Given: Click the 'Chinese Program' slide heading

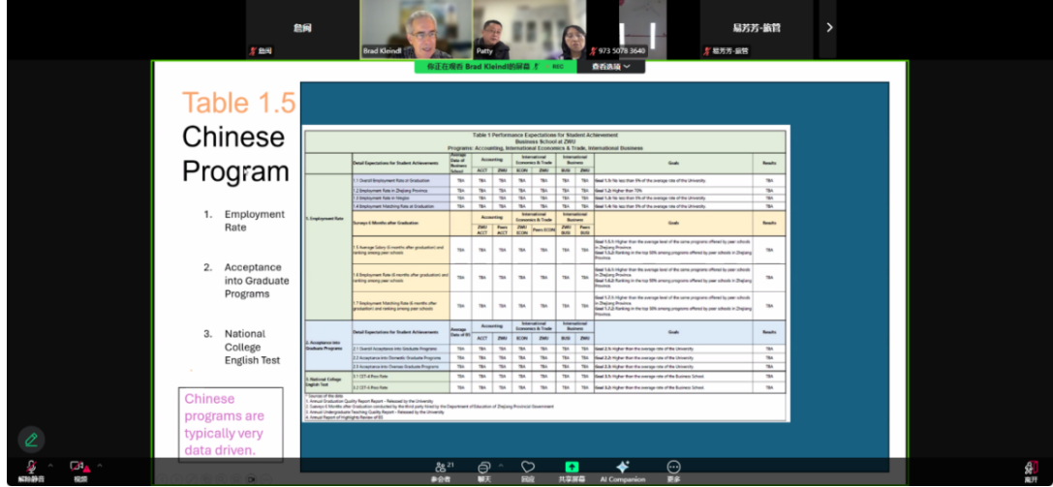Looking at the screenshot, I should (235, 154).
